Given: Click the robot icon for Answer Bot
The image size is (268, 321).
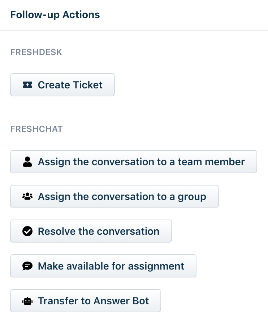Looking at the screenshot, I should tap(27, 301).
